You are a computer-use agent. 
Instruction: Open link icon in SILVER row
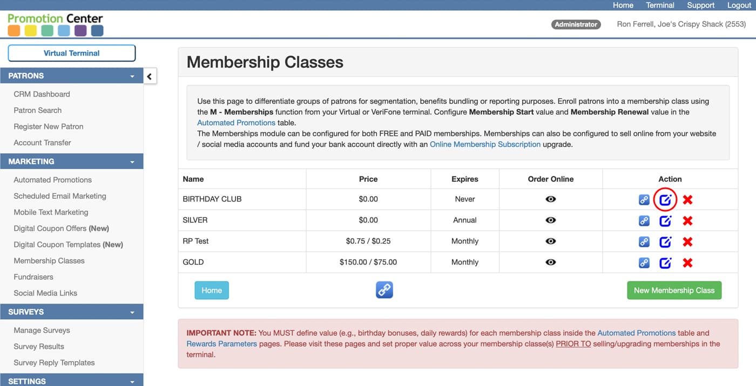point(644,220)
